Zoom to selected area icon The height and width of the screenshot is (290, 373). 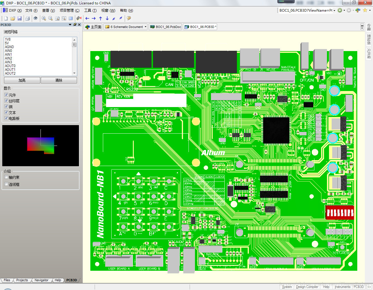coord(64,18)
